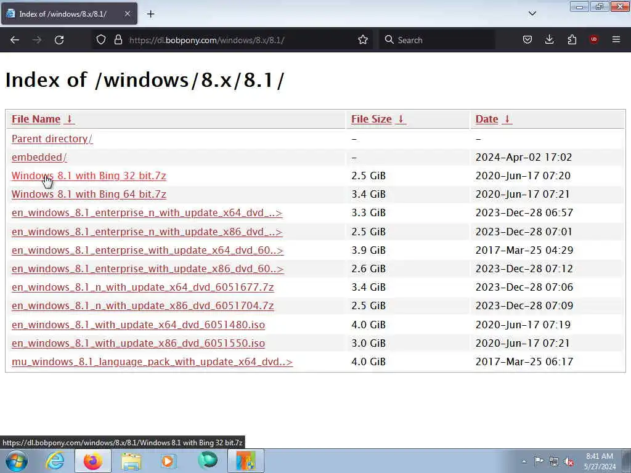
Task: Download Windows 8.1 with Bing 64 bit.7z
Action: pos(89,194)
